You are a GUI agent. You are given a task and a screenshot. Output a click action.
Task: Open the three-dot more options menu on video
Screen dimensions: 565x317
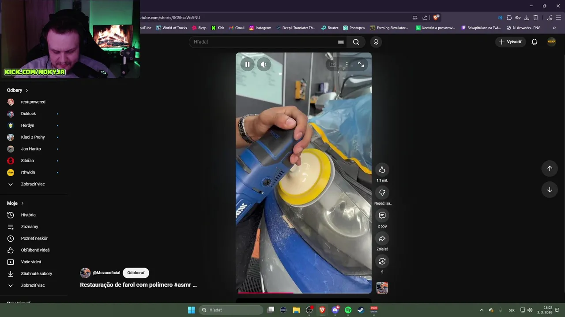click(347, 64)
